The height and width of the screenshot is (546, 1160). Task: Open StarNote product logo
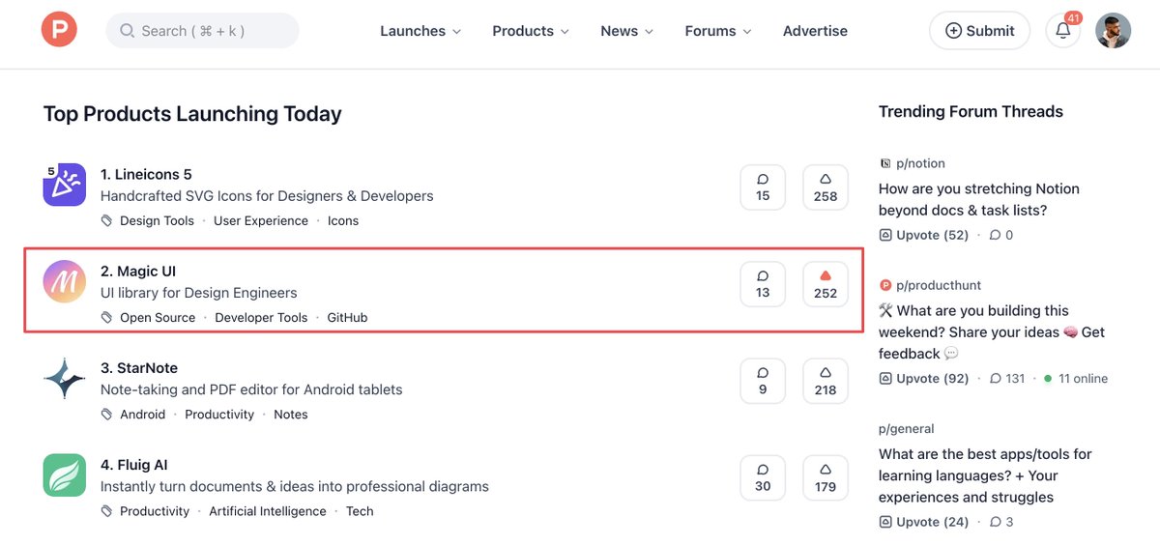click(65, 378)
